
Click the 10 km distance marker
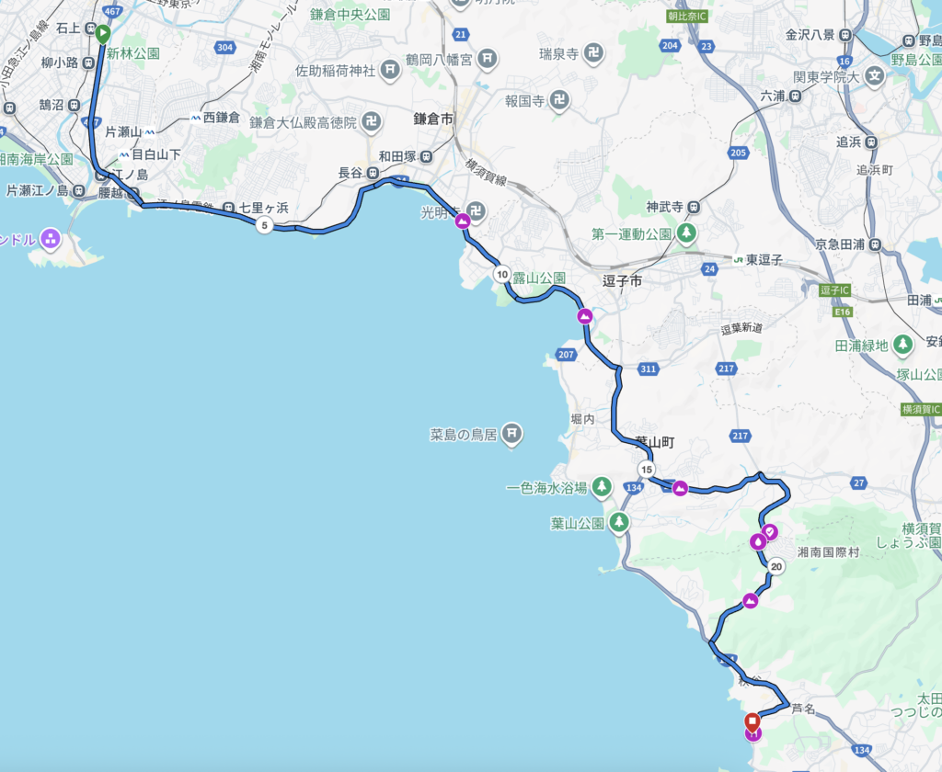pos(502,275)
